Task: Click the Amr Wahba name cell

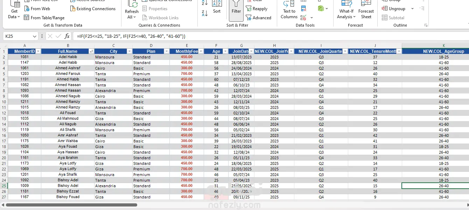Action: pos(68,141)
